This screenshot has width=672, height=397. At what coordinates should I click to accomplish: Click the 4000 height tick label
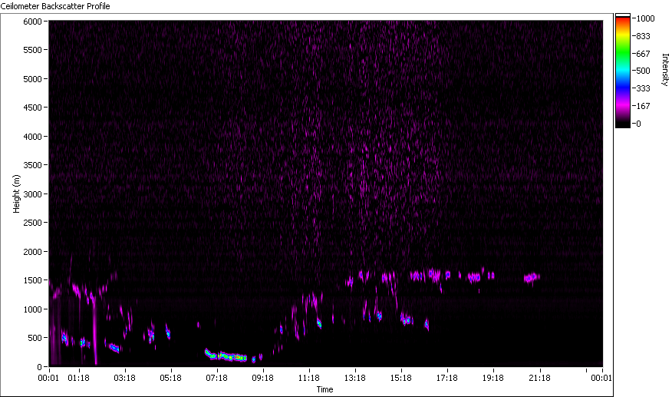[32, 137]
